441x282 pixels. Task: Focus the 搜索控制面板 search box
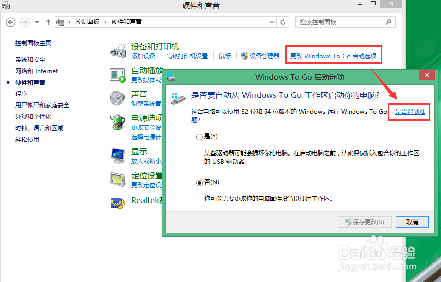point(346,22)
